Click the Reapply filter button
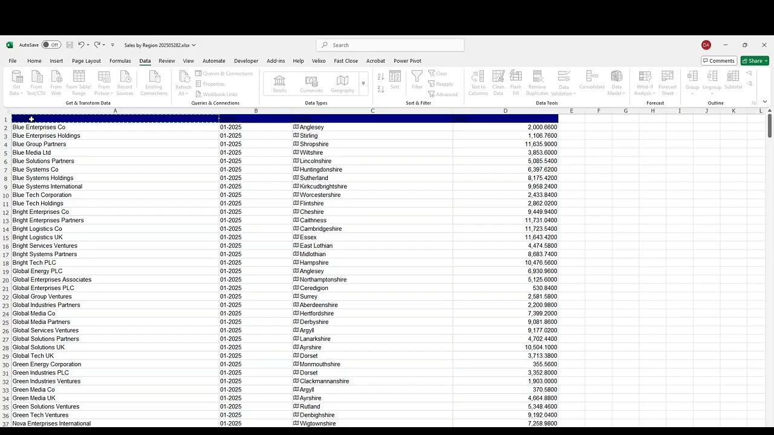The width and height of the screenshot is (774, 435). pos(441,84)
